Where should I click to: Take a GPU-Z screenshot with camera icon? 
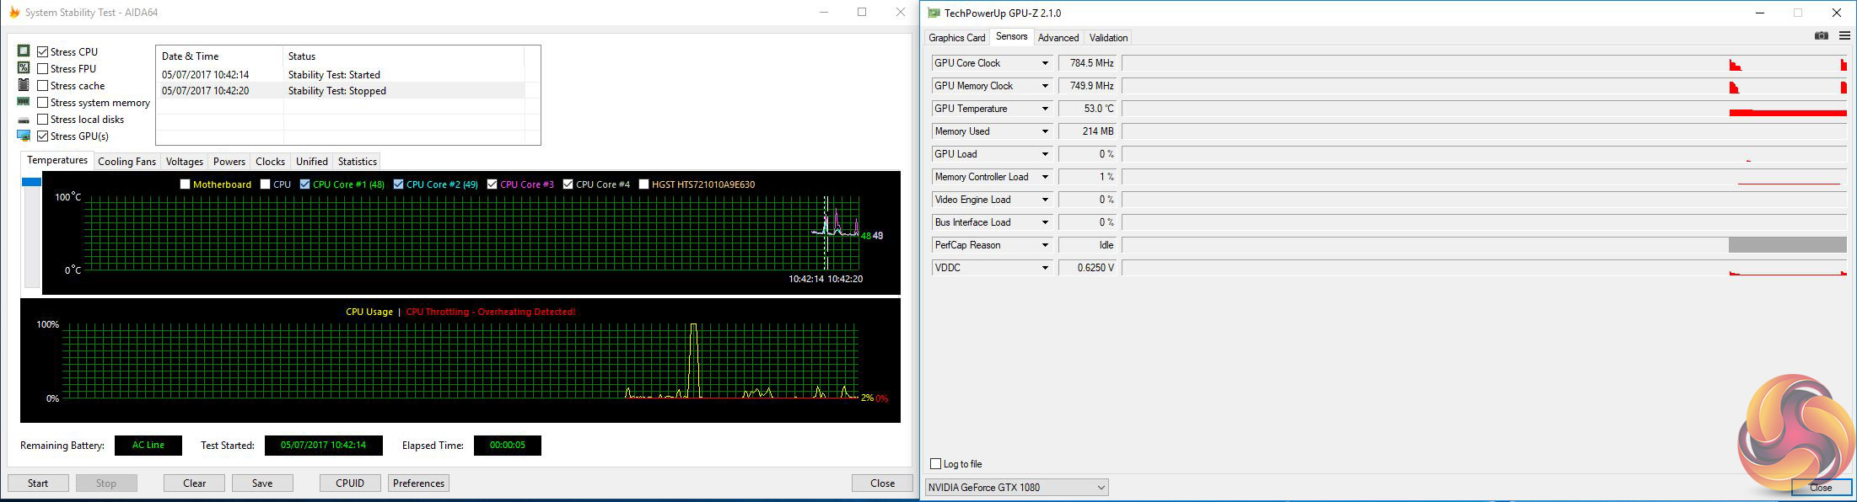click(x=1822, y=36)
